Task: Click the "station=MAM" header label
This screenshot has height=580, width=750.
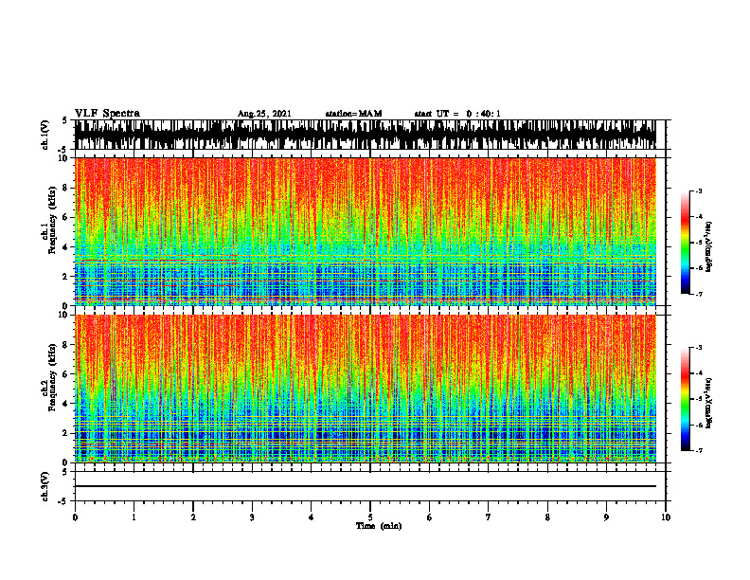Action: (353, 114)
